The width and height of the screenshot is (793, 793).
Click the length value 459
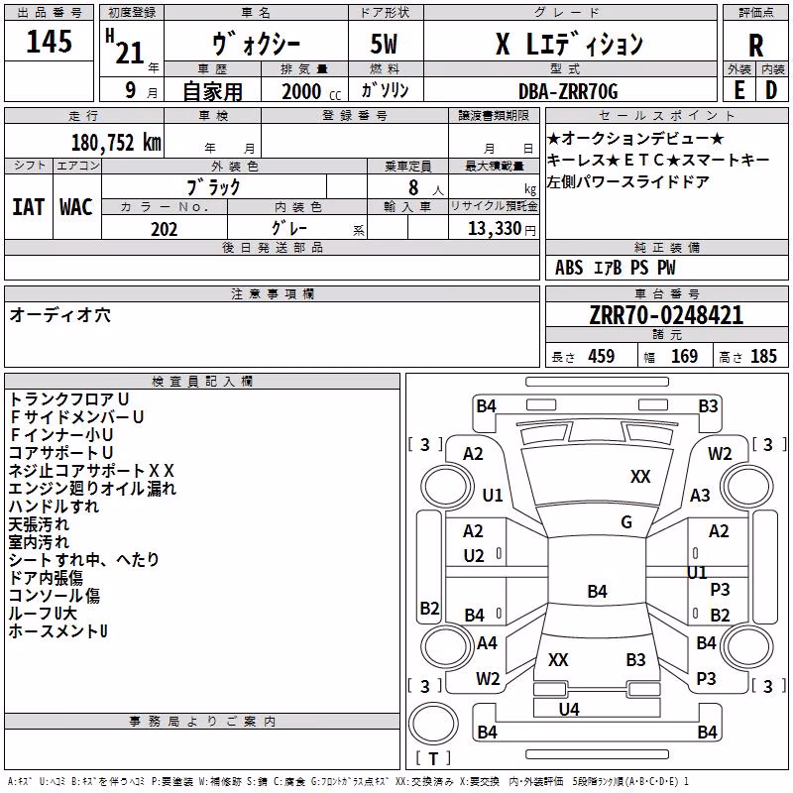pyautogui.click(x=602, y=356)
